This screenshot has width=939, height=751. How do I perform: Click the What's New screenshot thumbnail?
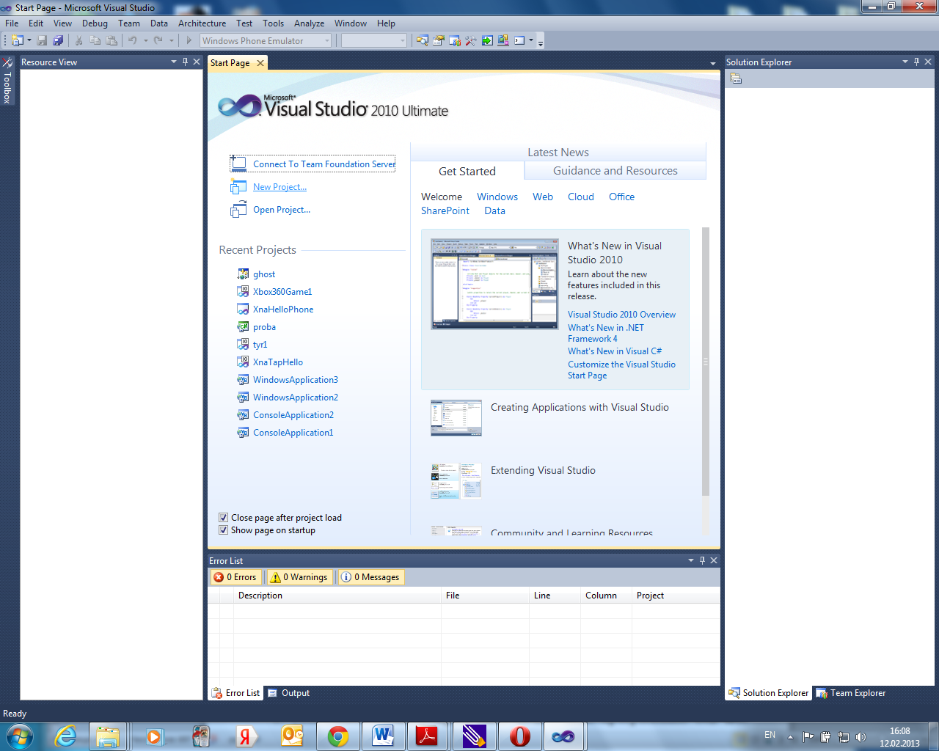click(494, 284)
